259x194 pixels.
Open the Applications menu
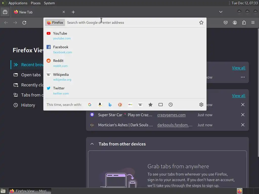pos(18,3)
